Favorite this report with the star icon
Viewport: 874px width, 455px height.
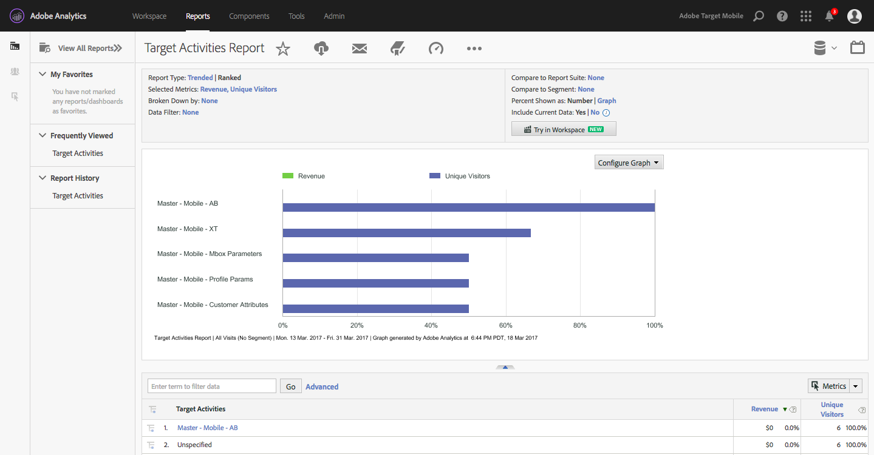283,49
